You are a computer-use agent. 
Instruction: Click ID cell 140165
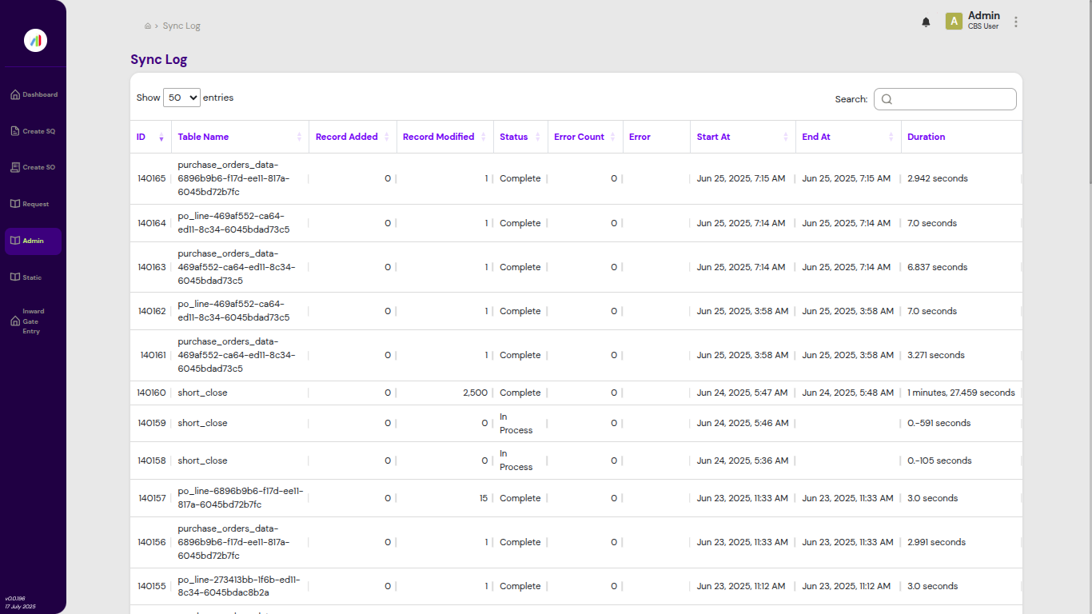[152, 178]
